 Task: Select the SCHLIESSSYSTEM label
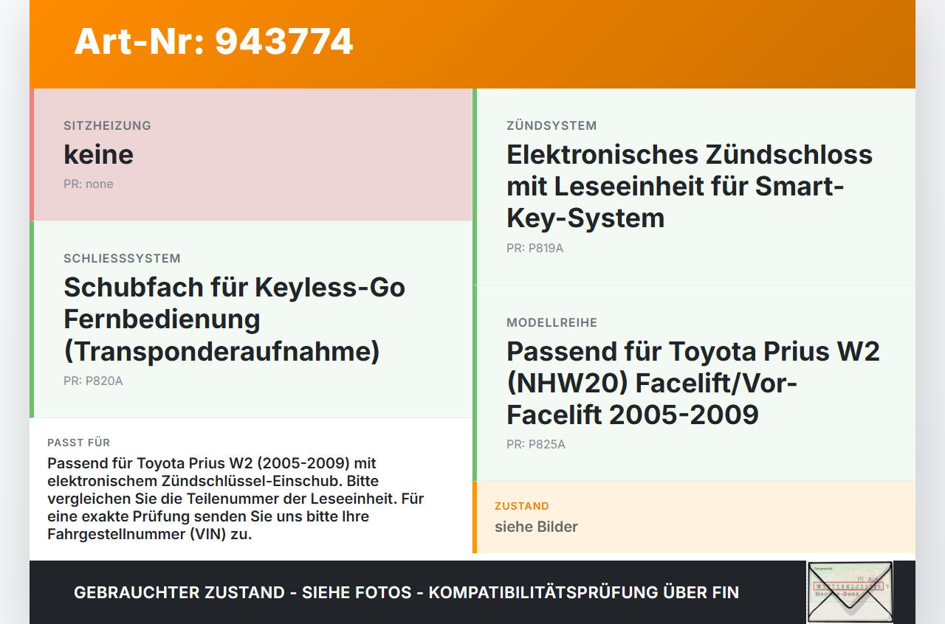coord(122,258)
